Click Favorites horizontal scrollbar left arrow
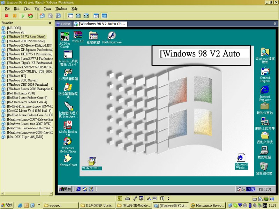 [2, 194]
